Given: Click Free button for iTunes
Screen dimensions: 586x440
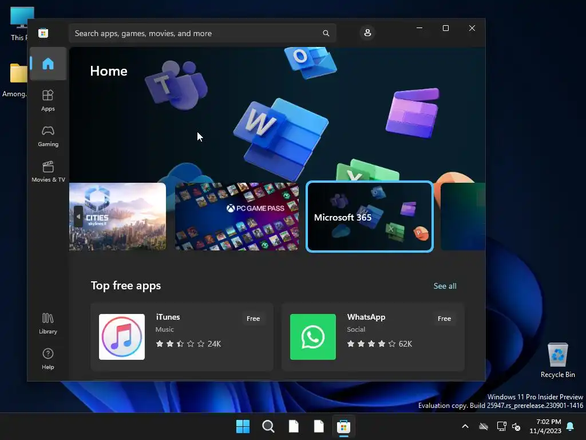Looking at the screenshot, I should tap(253, 319).
